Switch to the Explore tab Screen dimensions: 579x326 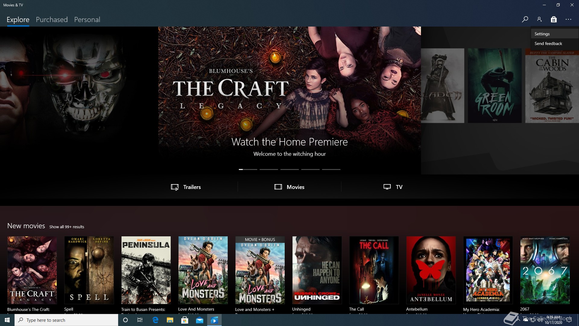(18, 20)
